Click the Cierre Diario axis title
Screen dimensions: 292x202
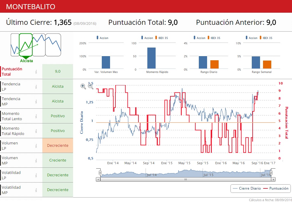pyautogui.click(x=82, y=123)
